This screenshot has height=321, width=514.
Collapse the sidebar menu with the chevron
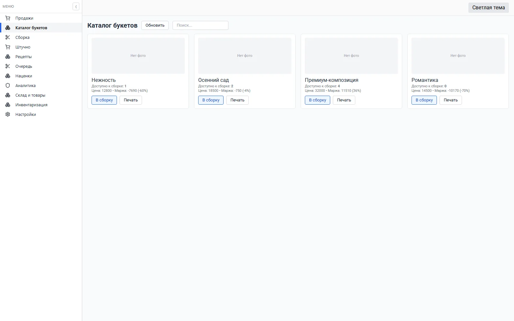point(76,6)
